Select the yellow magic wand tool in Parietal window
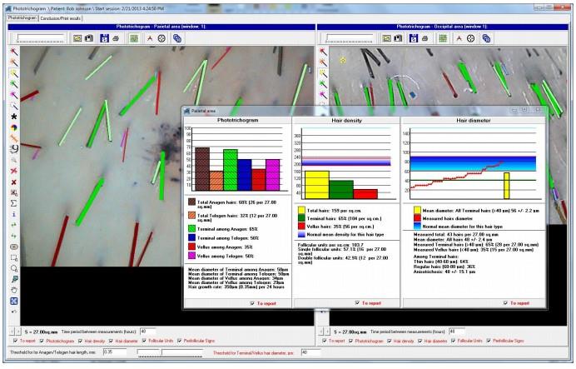The image size is (576, 369). (x=13, y=73)
